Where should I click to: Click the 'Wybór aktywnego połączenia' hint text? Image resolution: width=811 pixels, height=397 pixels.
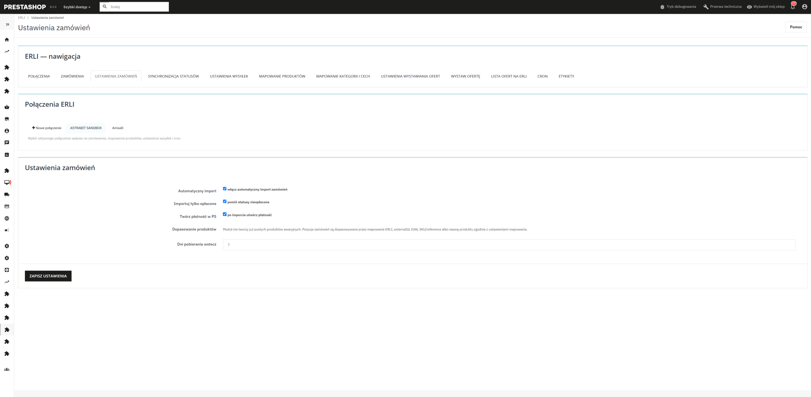pyautogui.click(x=105, y=138)
